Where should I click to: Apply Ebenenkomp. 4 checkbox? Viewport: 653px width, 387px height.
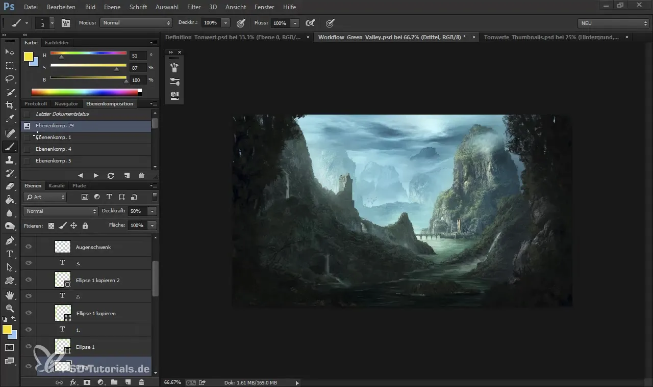coord(27,149)
